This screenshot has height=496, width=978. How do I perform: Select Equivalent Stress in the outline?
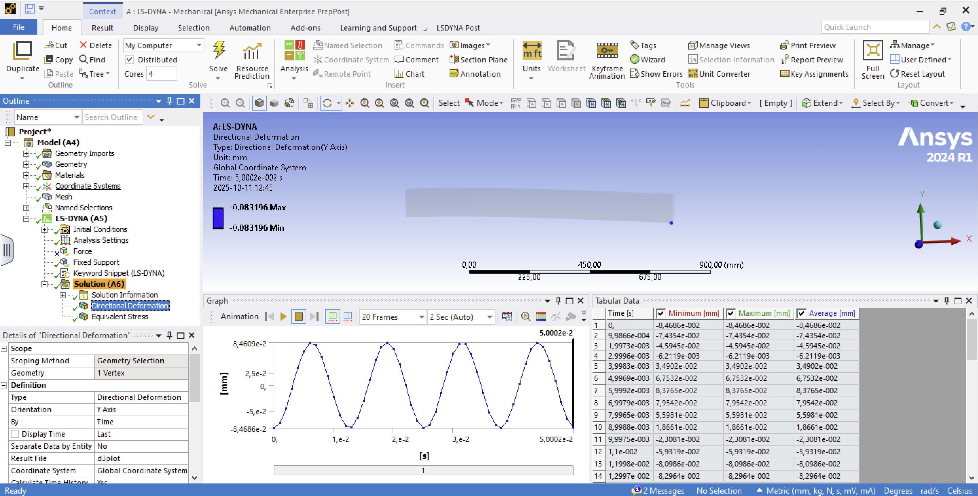point(120,316)
